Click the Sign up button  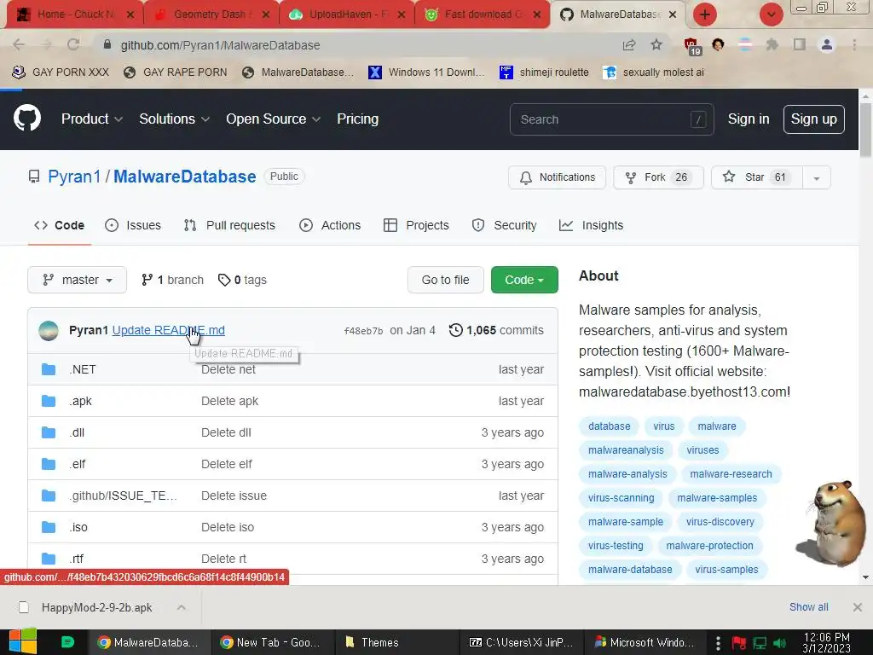pyautogui.click(x=814, y=119)
